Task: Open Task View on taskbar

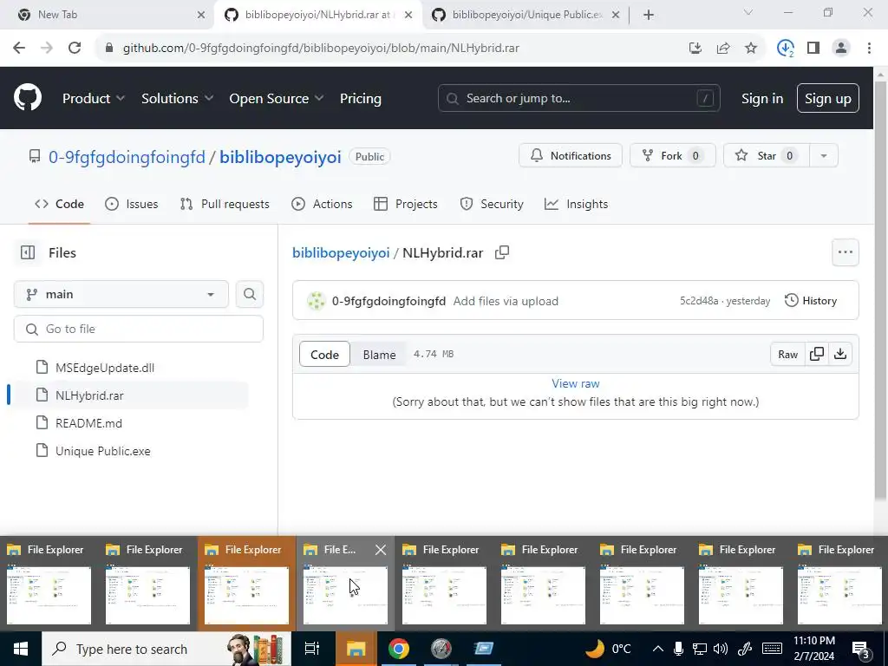Action: (312, 649)
